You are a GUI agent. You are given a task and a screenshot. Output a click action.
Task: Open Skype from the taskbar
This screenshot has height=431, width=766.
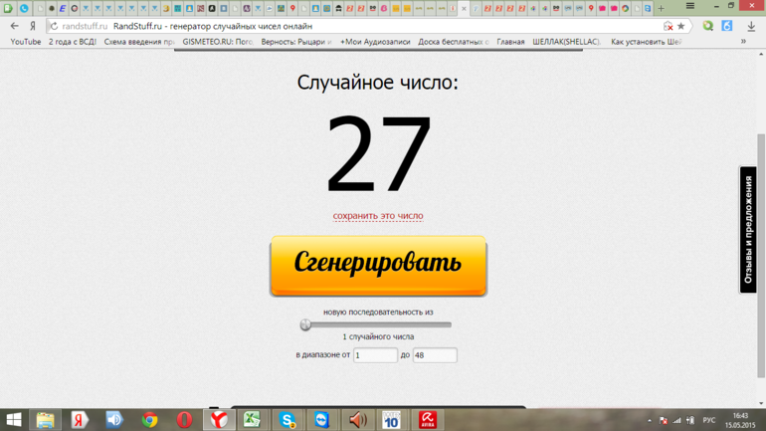tap(287, 420)
